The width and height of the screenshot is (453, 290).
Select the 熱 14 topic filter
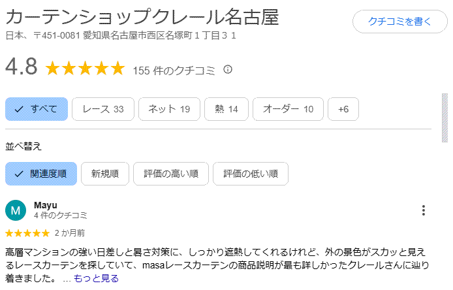point(226,109)
